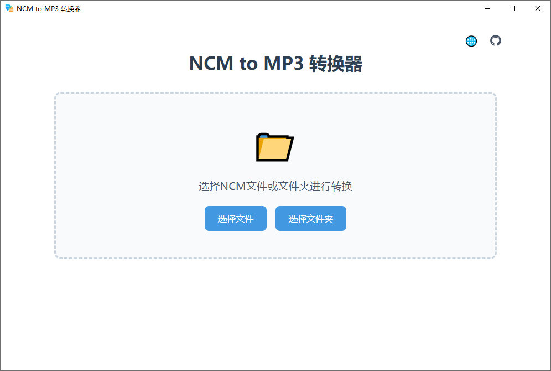Screen dimensions: 551x371
Task: Click the window title text in the title bar
Action: pos(49,8)
